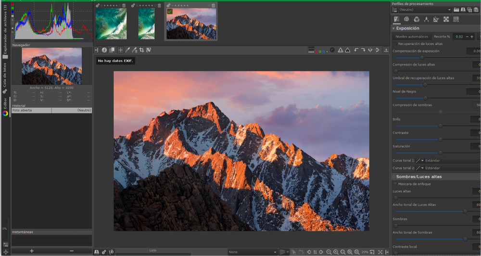The height and width of the screenshot is (256, 481).
Task: Select the straighten/rotate tool
Action: pos(149,50)
